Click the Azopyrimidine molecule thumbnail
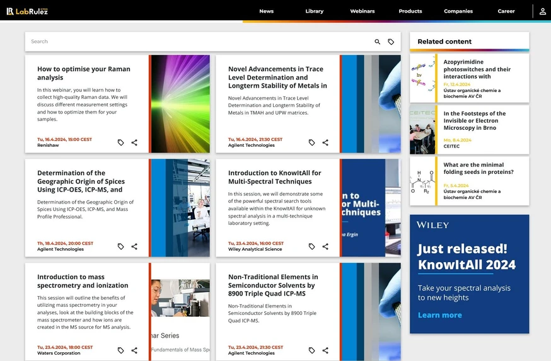 (422, 78)
